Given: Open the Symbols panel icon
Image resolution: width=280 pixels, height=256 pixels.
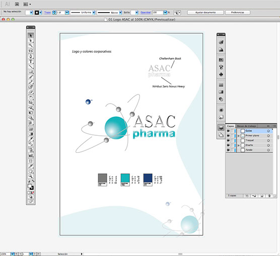Looking at the screenshot, I should pos(221,74).
